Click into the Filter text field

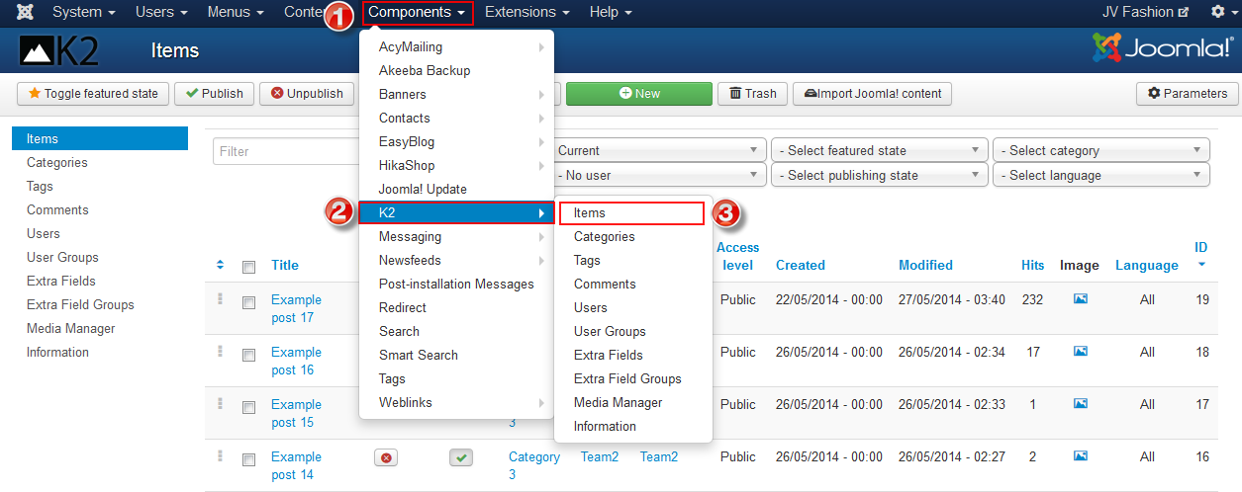pos(287,151)
